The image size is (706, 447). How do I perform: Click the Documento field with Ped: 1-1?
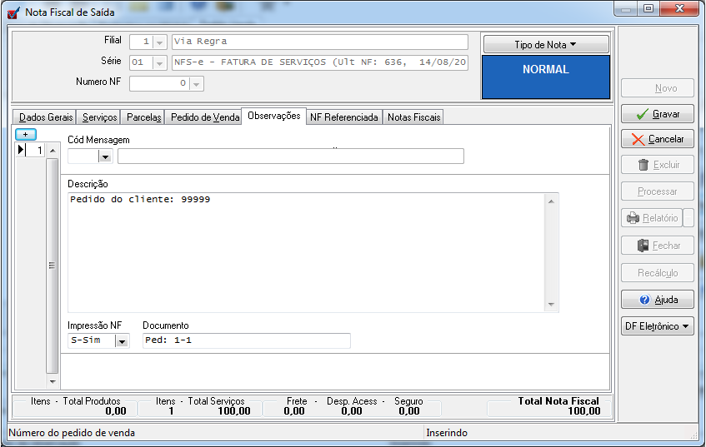coord(246,340)
